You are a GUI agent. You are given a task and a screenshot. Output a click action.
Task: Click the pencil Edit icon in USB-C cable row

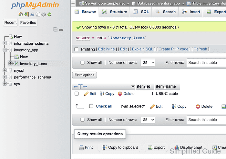(86, 94)
